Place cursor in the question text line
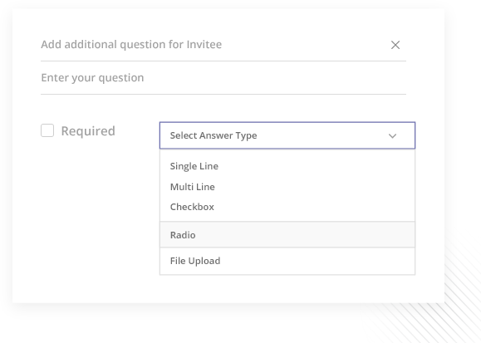The image size is (481, 343). (x=223, y=78)
